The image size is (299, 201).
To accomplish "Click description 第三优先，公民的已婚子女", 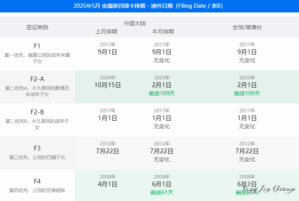I will click(x=37, y=157).
